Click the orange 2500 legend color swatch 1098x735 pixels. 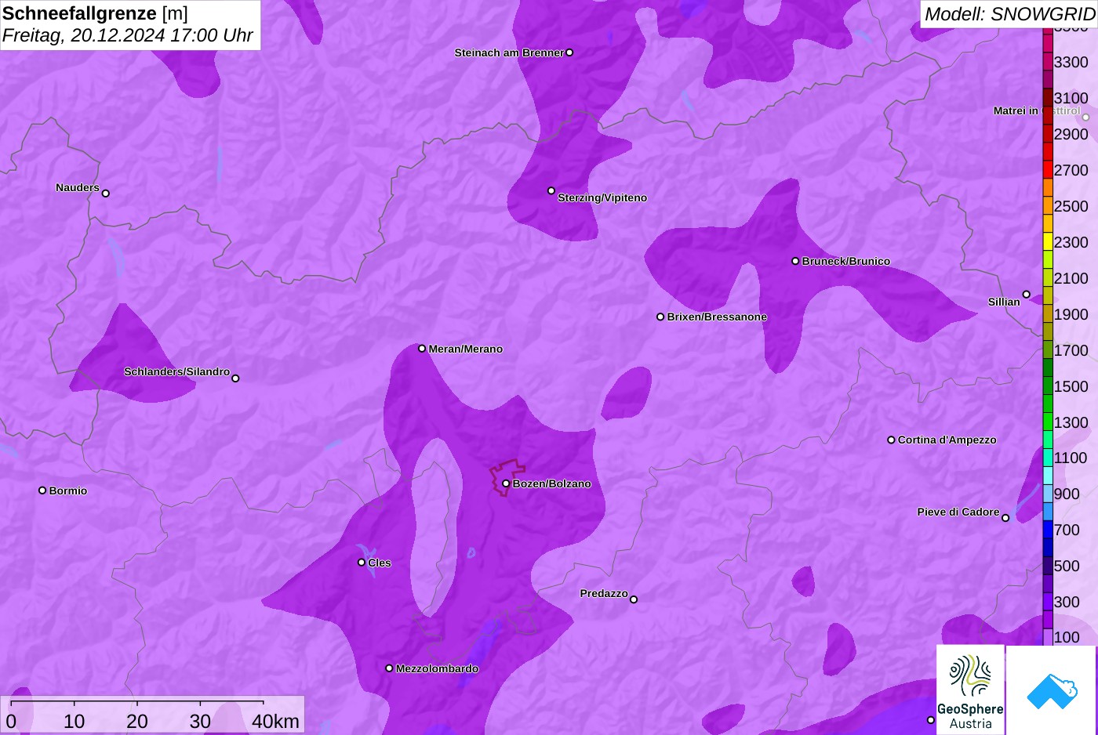click(x=1048, y=205)
